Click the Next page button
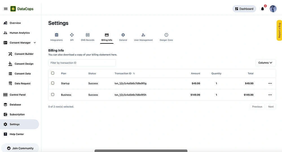 (x=271, y=107)
